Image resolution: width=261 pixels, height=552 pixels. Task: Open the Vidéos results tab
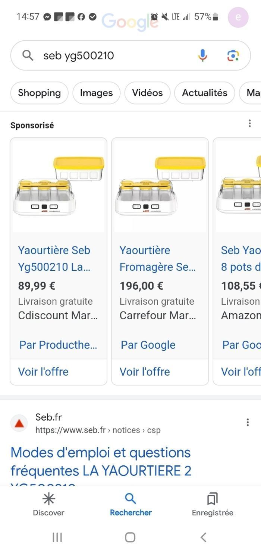[147, 93]
